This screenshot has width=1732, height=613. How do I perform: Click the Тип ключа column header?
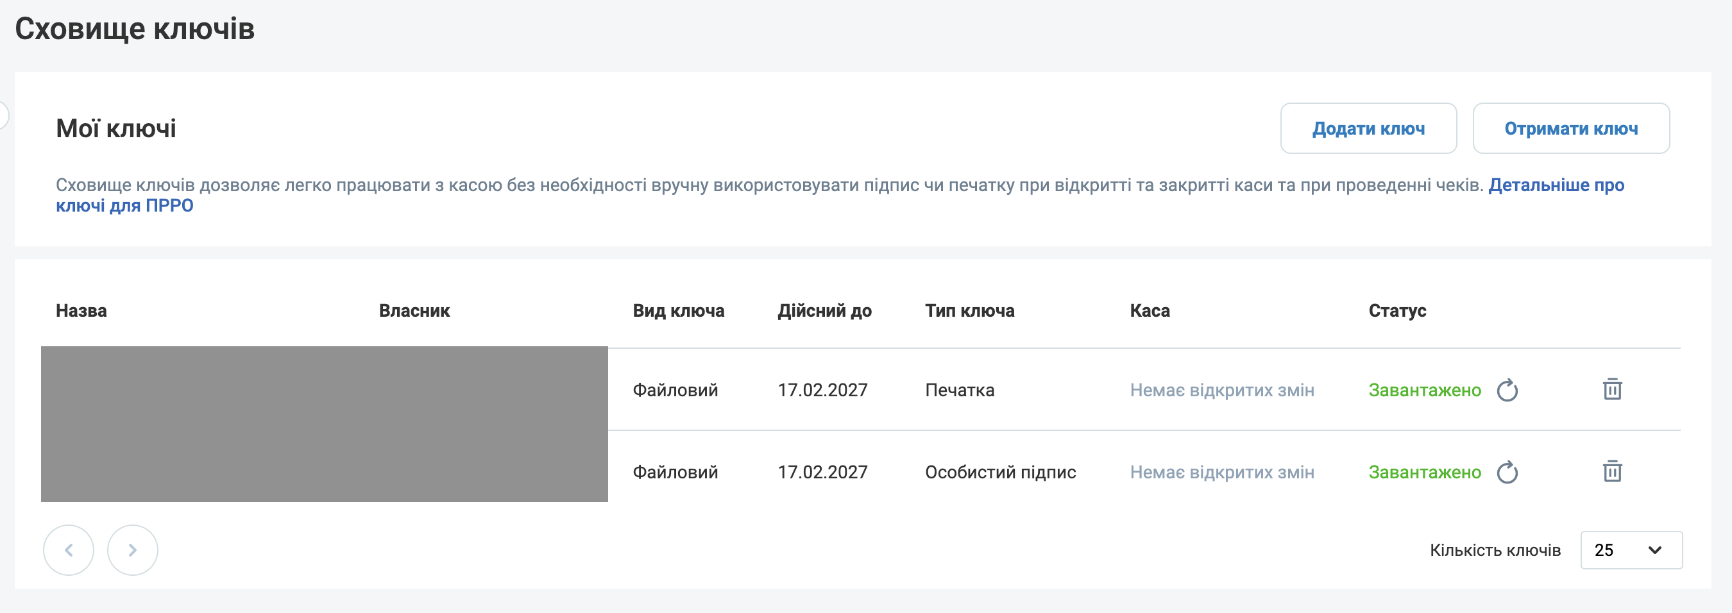pyautogui.click(x=969, y=310)
